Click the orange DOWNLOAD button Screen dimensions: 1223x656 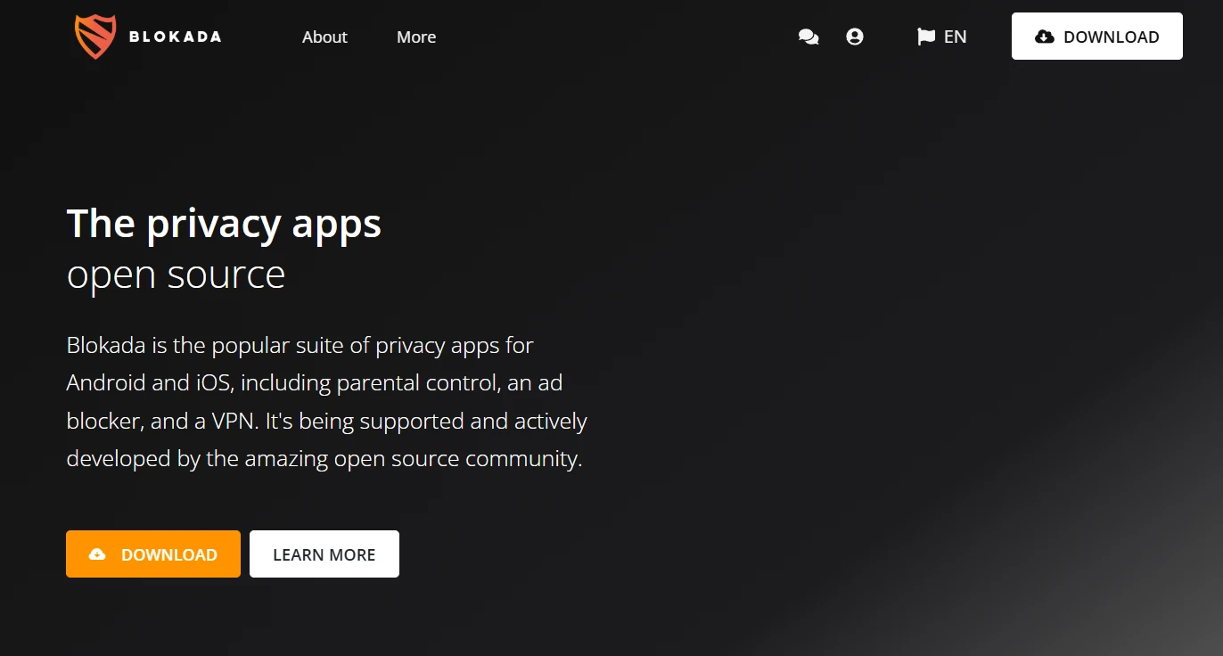pos(153,554)
